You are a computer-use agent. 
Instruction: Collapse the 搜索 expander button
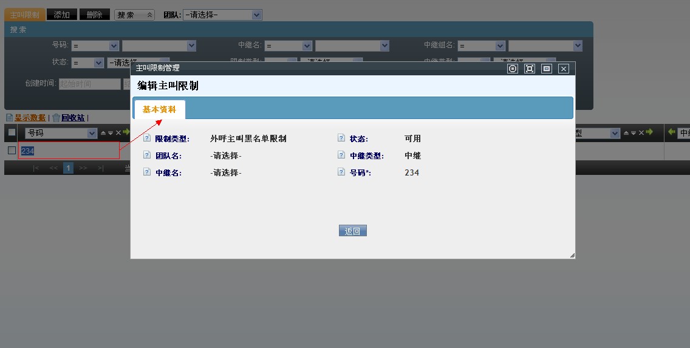[134, 15]
